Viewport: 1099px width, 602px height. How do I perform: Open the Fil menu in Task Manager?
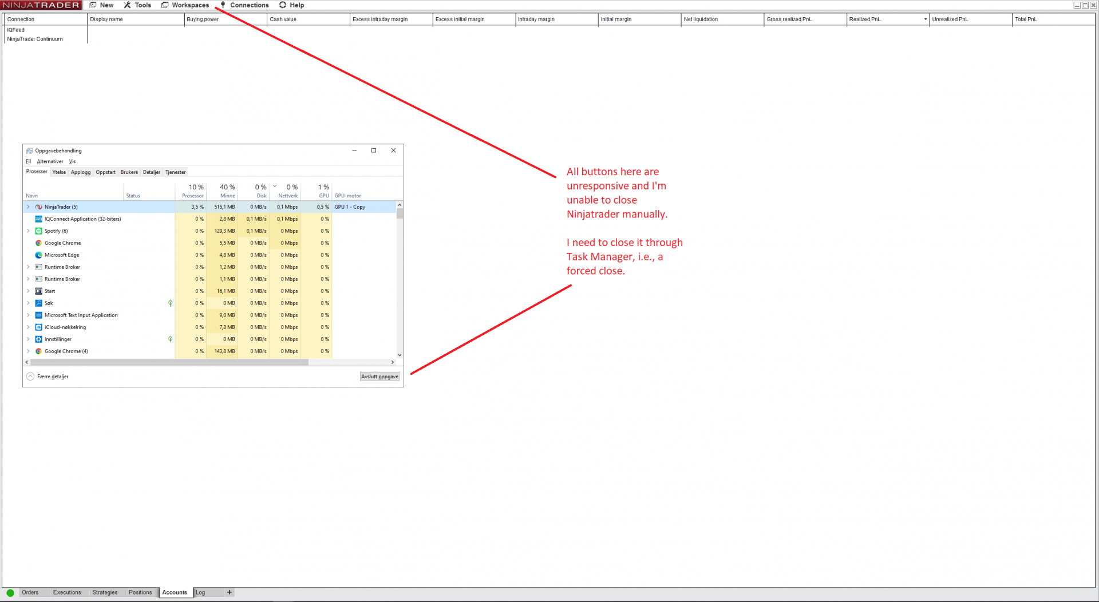point(28,162)
